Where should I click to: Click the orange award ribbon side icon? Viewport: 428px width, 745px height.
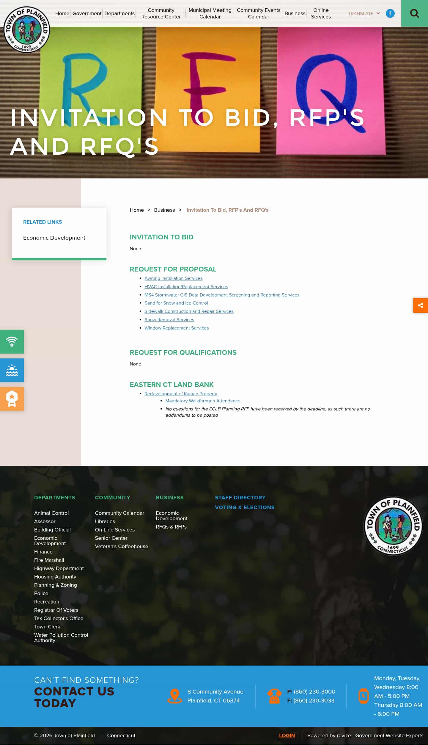[12, 399]
